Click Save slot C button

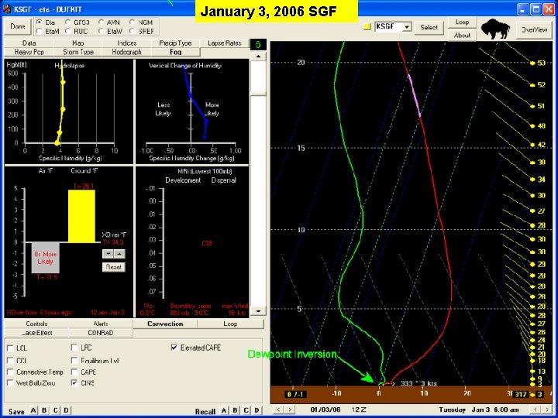[x=55, y=410]
